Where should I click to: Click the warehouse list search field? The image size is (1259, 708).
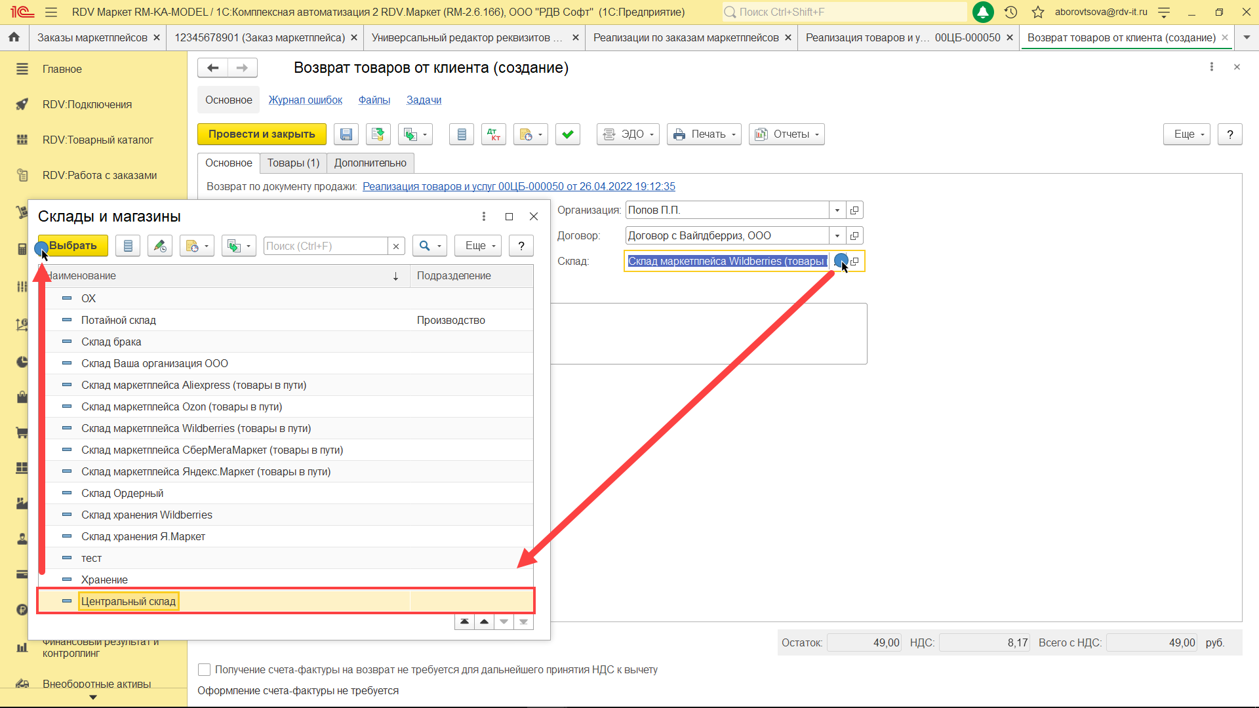coord(325,246)
